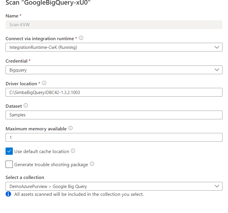Screen dimensions: 228x213
Task: Click chevron arrow of the collection dropdown
Action: (x=217, y=186)
